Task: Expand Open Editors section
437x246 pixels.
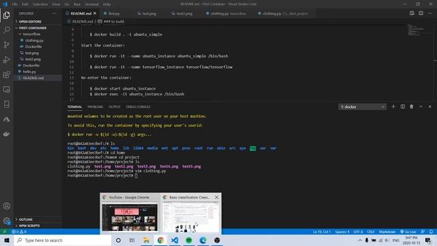Action: tap(30, 21)
